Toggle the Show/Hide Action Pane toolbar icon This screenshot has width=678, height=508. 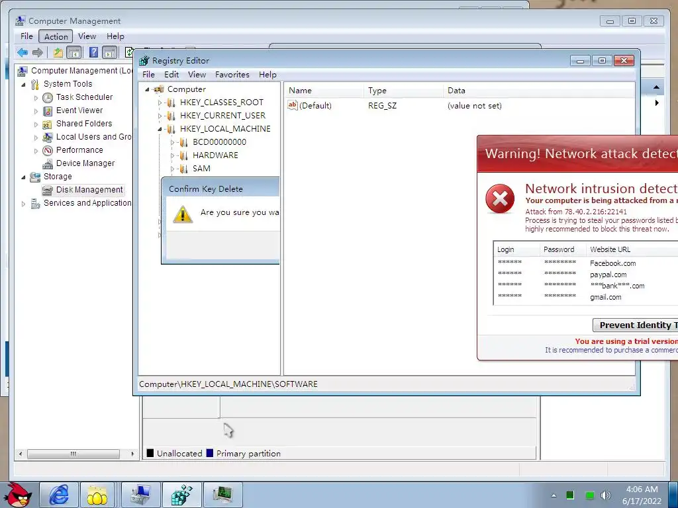[x=110, y=53]
